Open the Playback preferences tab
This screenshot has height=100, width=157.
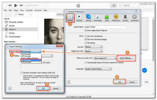click(x=79, y=18)
